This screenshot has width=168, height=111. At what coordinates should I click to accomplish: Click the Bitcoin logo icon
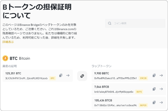click(5, 58)
